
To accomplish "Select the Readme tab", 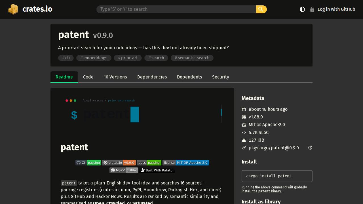I will [64, 77].
